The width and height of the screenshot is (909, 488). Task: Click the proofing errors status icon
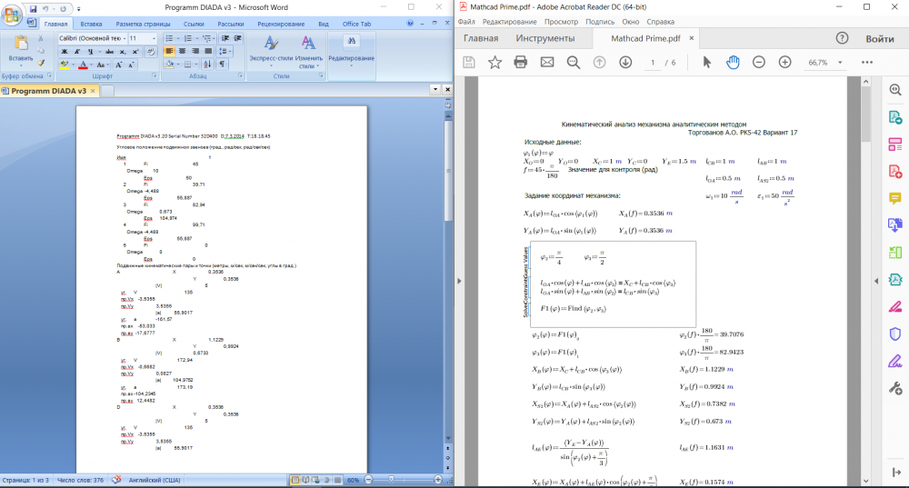click(x=116, y=480)
